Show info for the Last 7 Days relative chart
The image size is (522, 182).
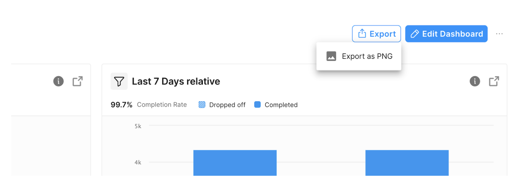[x=475, y=81]
